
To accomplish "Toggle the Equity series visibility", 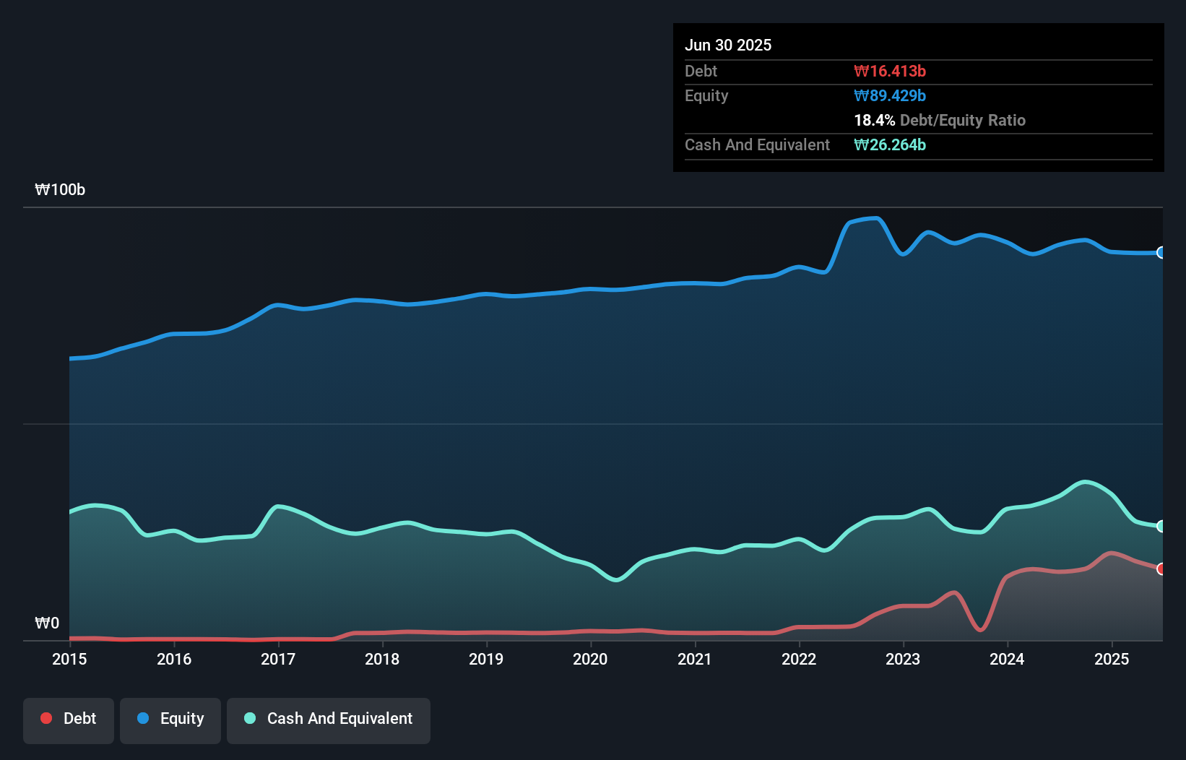I will 170,720.
